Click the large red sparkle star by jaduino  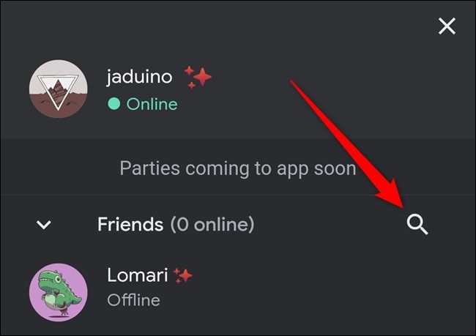(x=202, y=77)
